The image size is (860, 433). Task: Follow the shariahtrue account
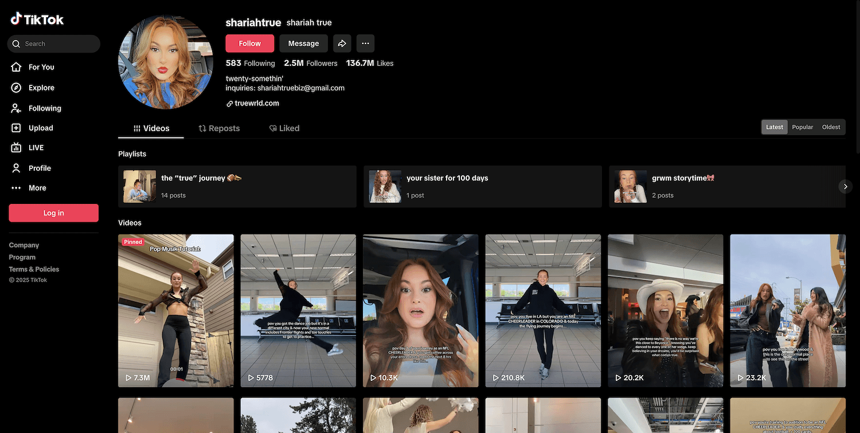[x=249, y=44]
